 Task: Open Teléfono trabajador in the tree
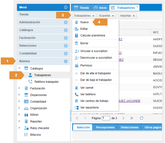click(x=46, y=82)
